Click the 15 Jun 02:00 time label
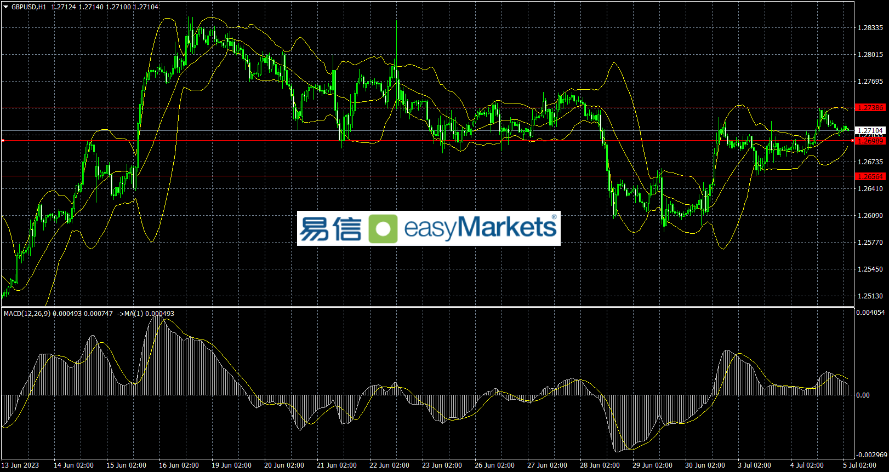Viewport: 889px width, 472px height. [x=126, y=465]
